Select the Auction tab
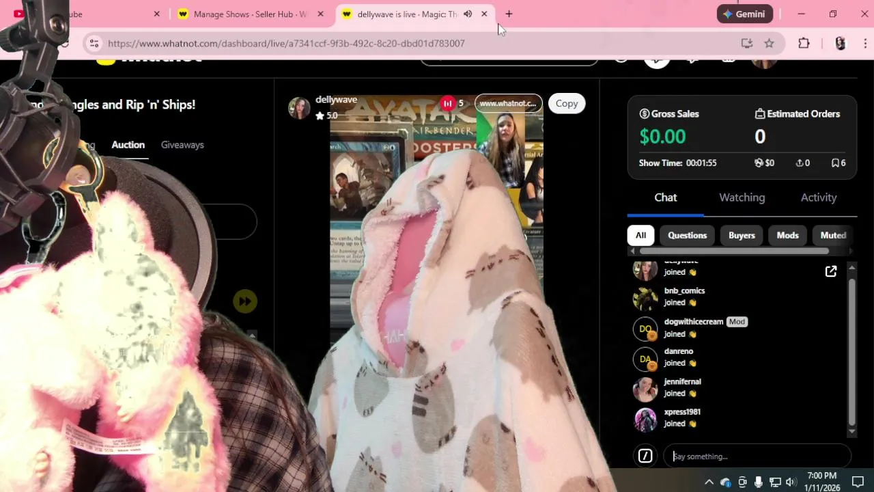The image size is (874, 492). coord(128,145)
